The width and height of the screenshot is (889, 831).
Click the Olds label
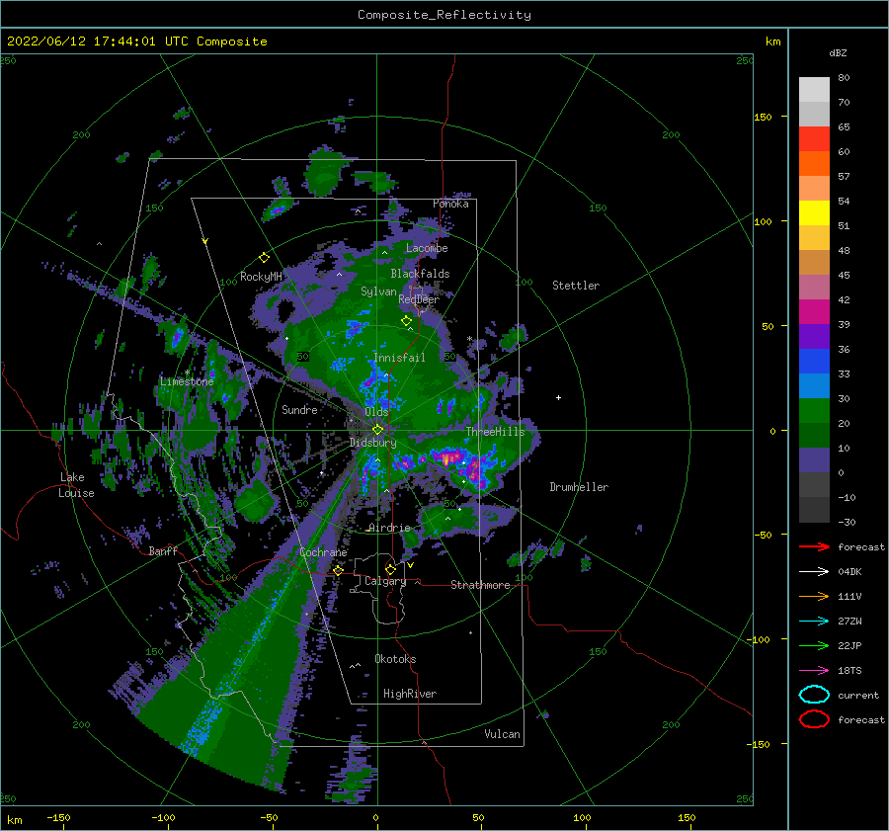click(x=376, y=412)
